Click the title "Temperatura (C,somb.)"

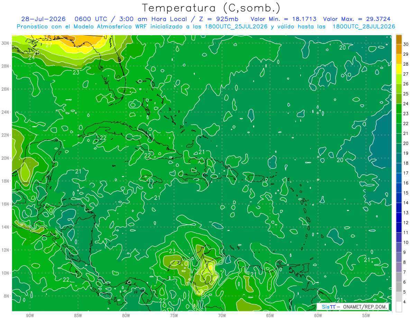click(211, 8)
